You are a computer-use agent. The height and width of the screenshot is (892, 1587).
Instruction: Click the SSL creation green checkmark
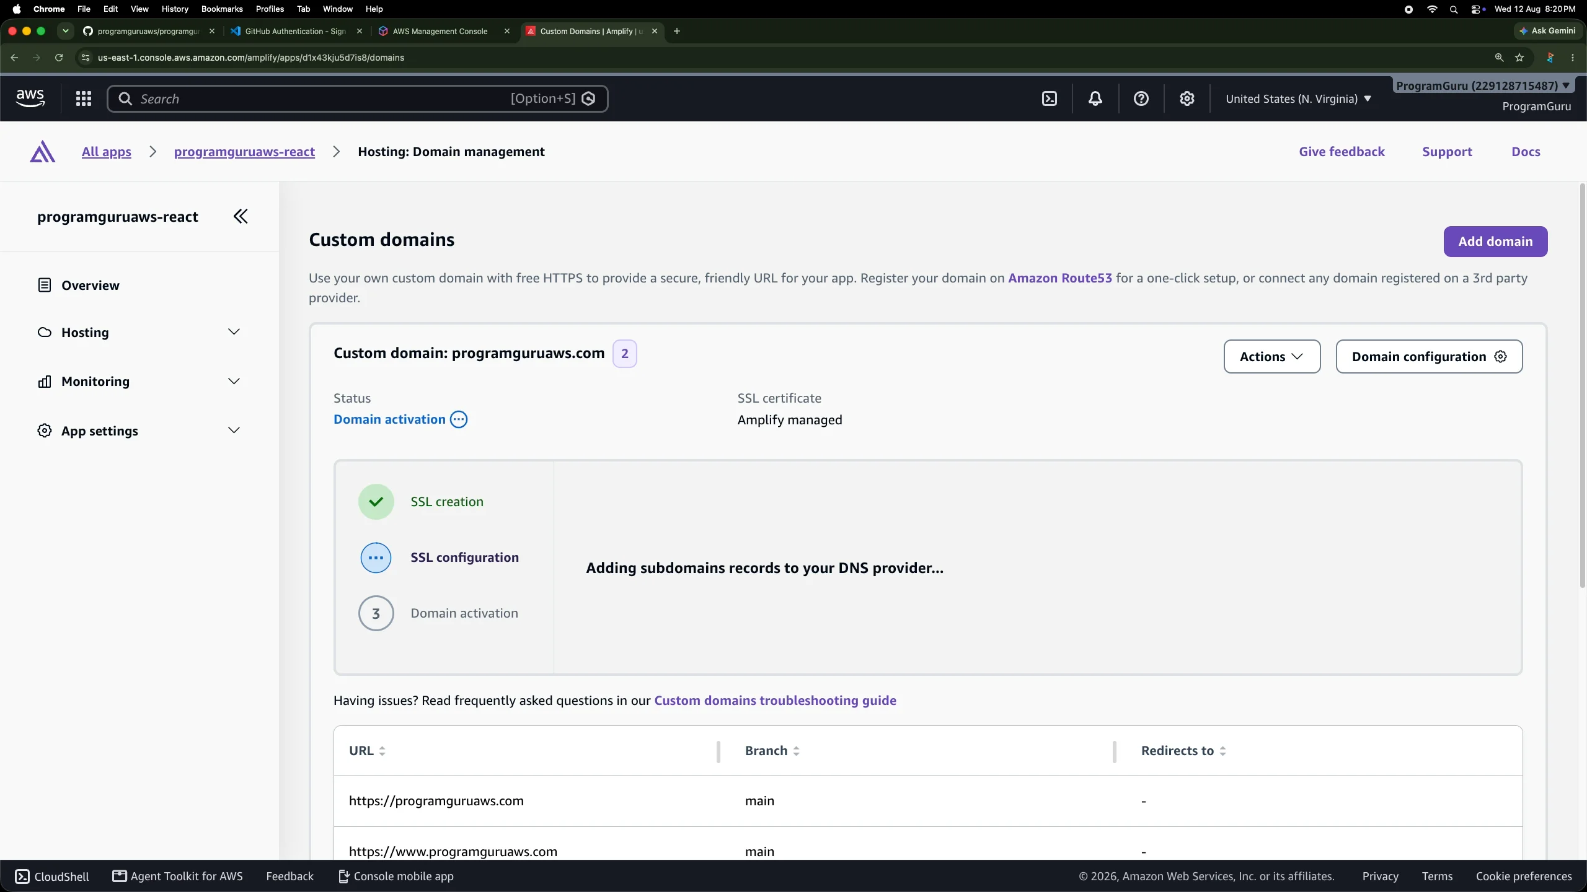(376, 502)
